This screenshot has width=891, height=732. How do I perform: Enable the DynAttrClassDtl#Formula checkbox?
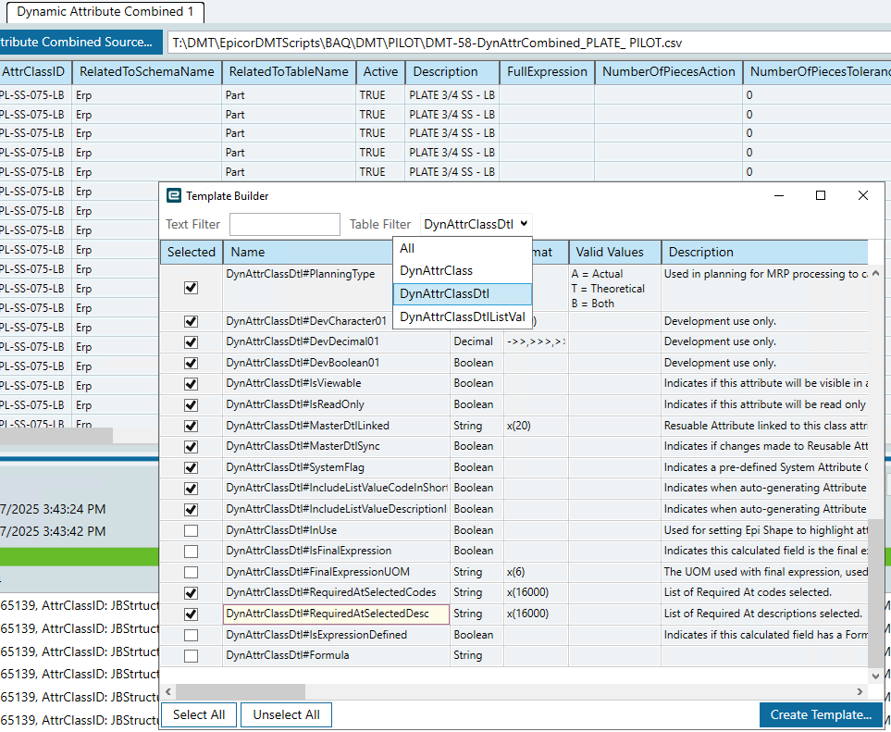(x=191, y=656)
